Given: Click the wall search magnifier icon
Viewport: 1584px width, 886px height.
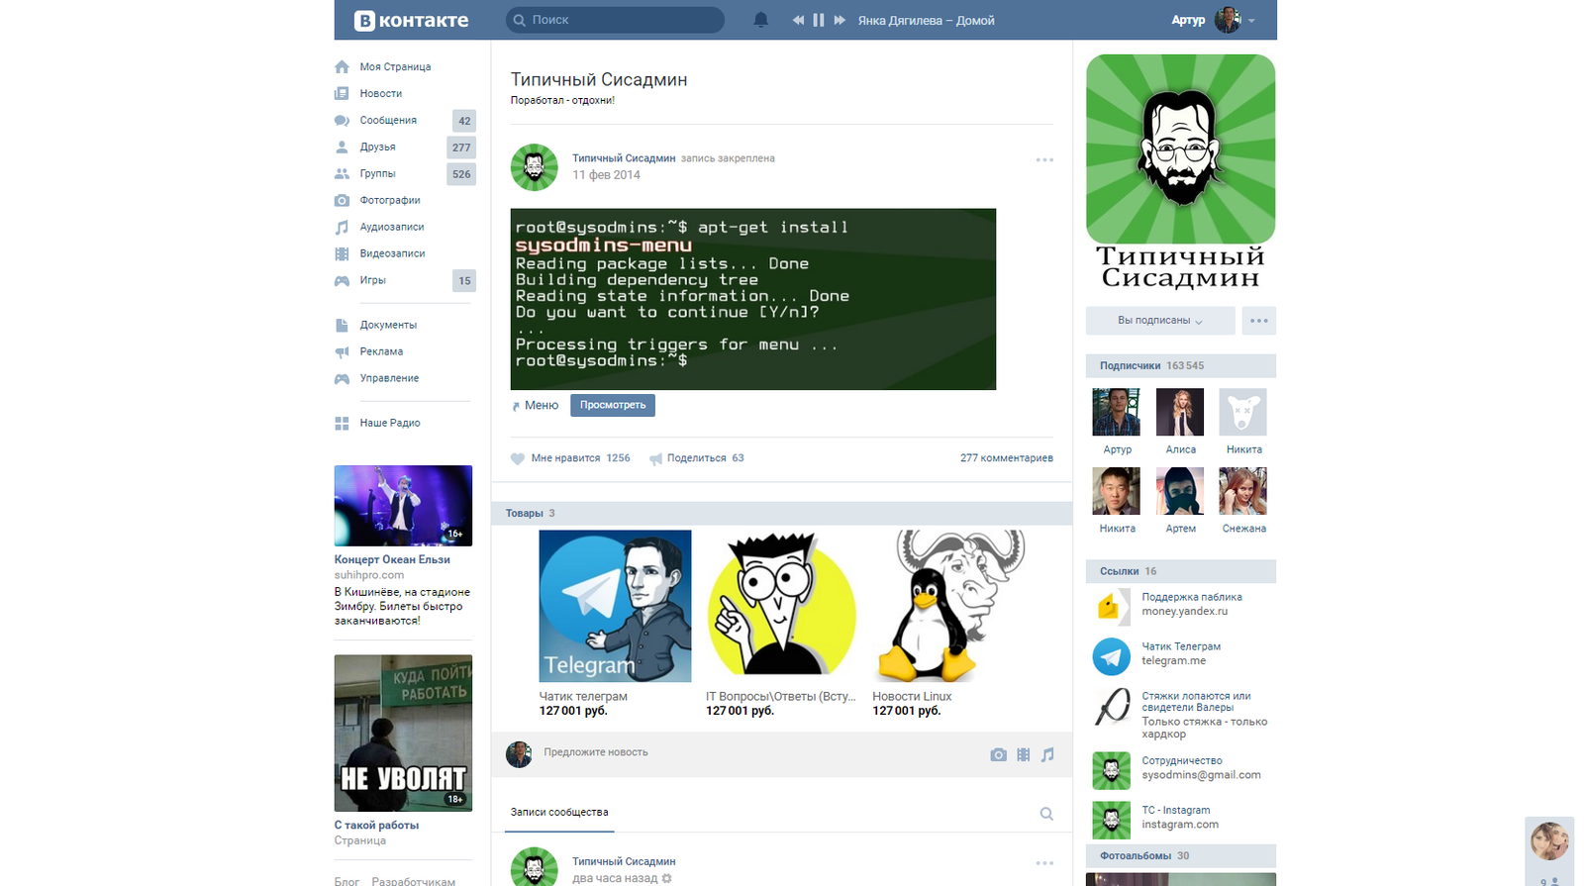Looking at the screenshot, I should pyautogui.click(x=1046, y=814).
